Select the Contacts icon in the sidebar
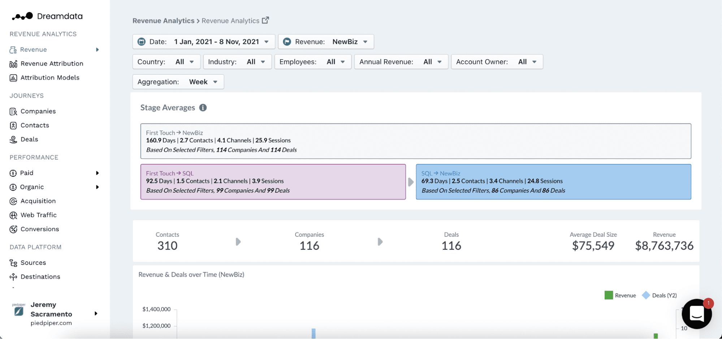This screenshot has height=339, width=722. pyautogui.click(x=13, y=125)
